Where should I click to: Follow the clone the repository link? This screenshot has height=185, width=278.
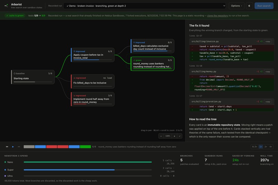[x=218, y=16]
